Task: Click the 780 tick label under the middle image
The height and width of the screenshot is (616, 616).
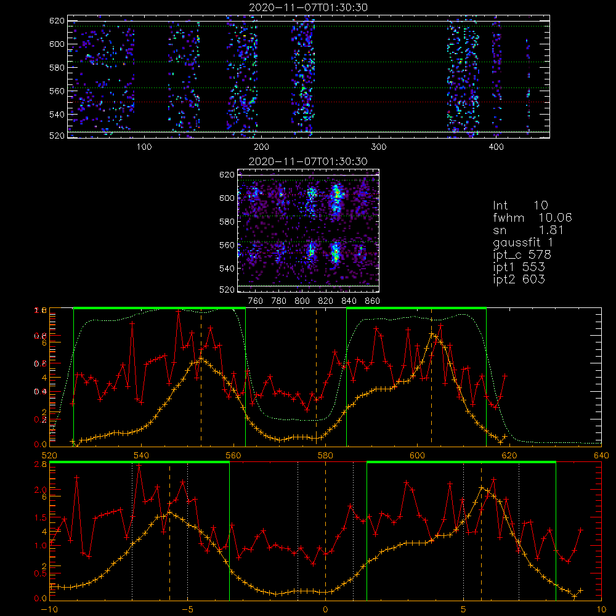Action: (x=279, y=301)
